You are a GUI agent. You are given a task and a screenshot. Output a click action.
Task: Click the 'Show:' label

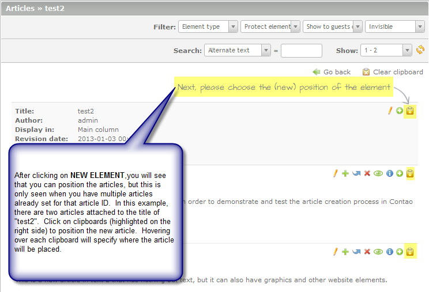click(347, 51)
